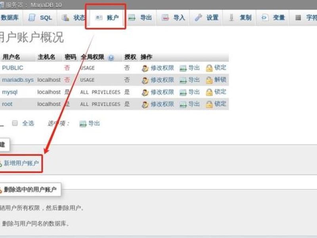This screenshot has width=317, height=238.
Task: Click 修改权限 for mariadb.sys user
Action: click(x=162, y=80)
